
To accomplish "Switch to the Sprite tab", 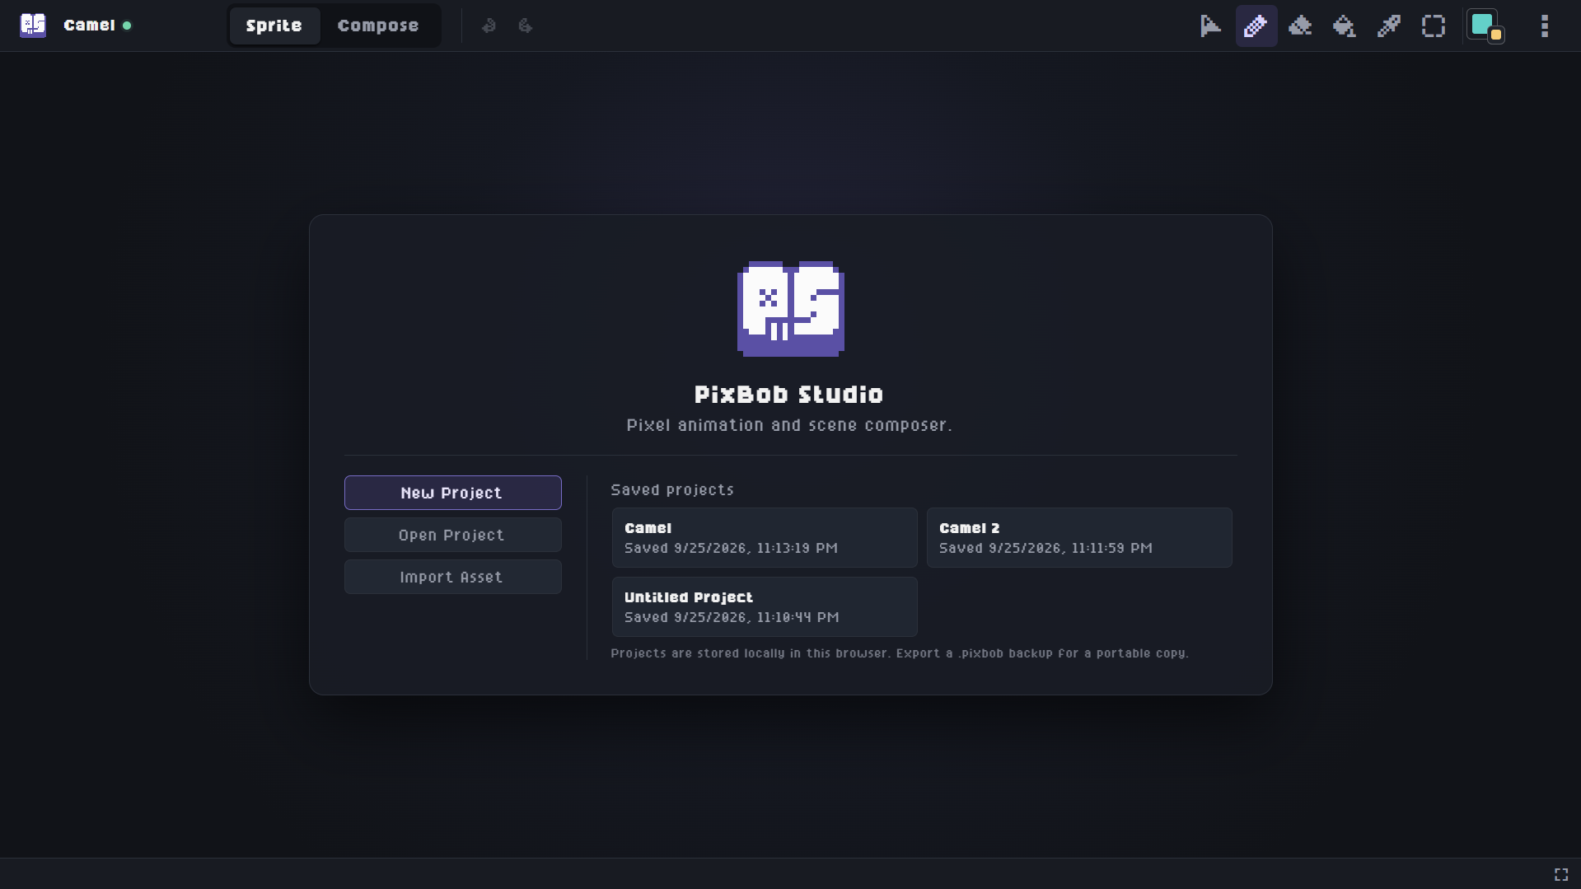I will [274, 26].
